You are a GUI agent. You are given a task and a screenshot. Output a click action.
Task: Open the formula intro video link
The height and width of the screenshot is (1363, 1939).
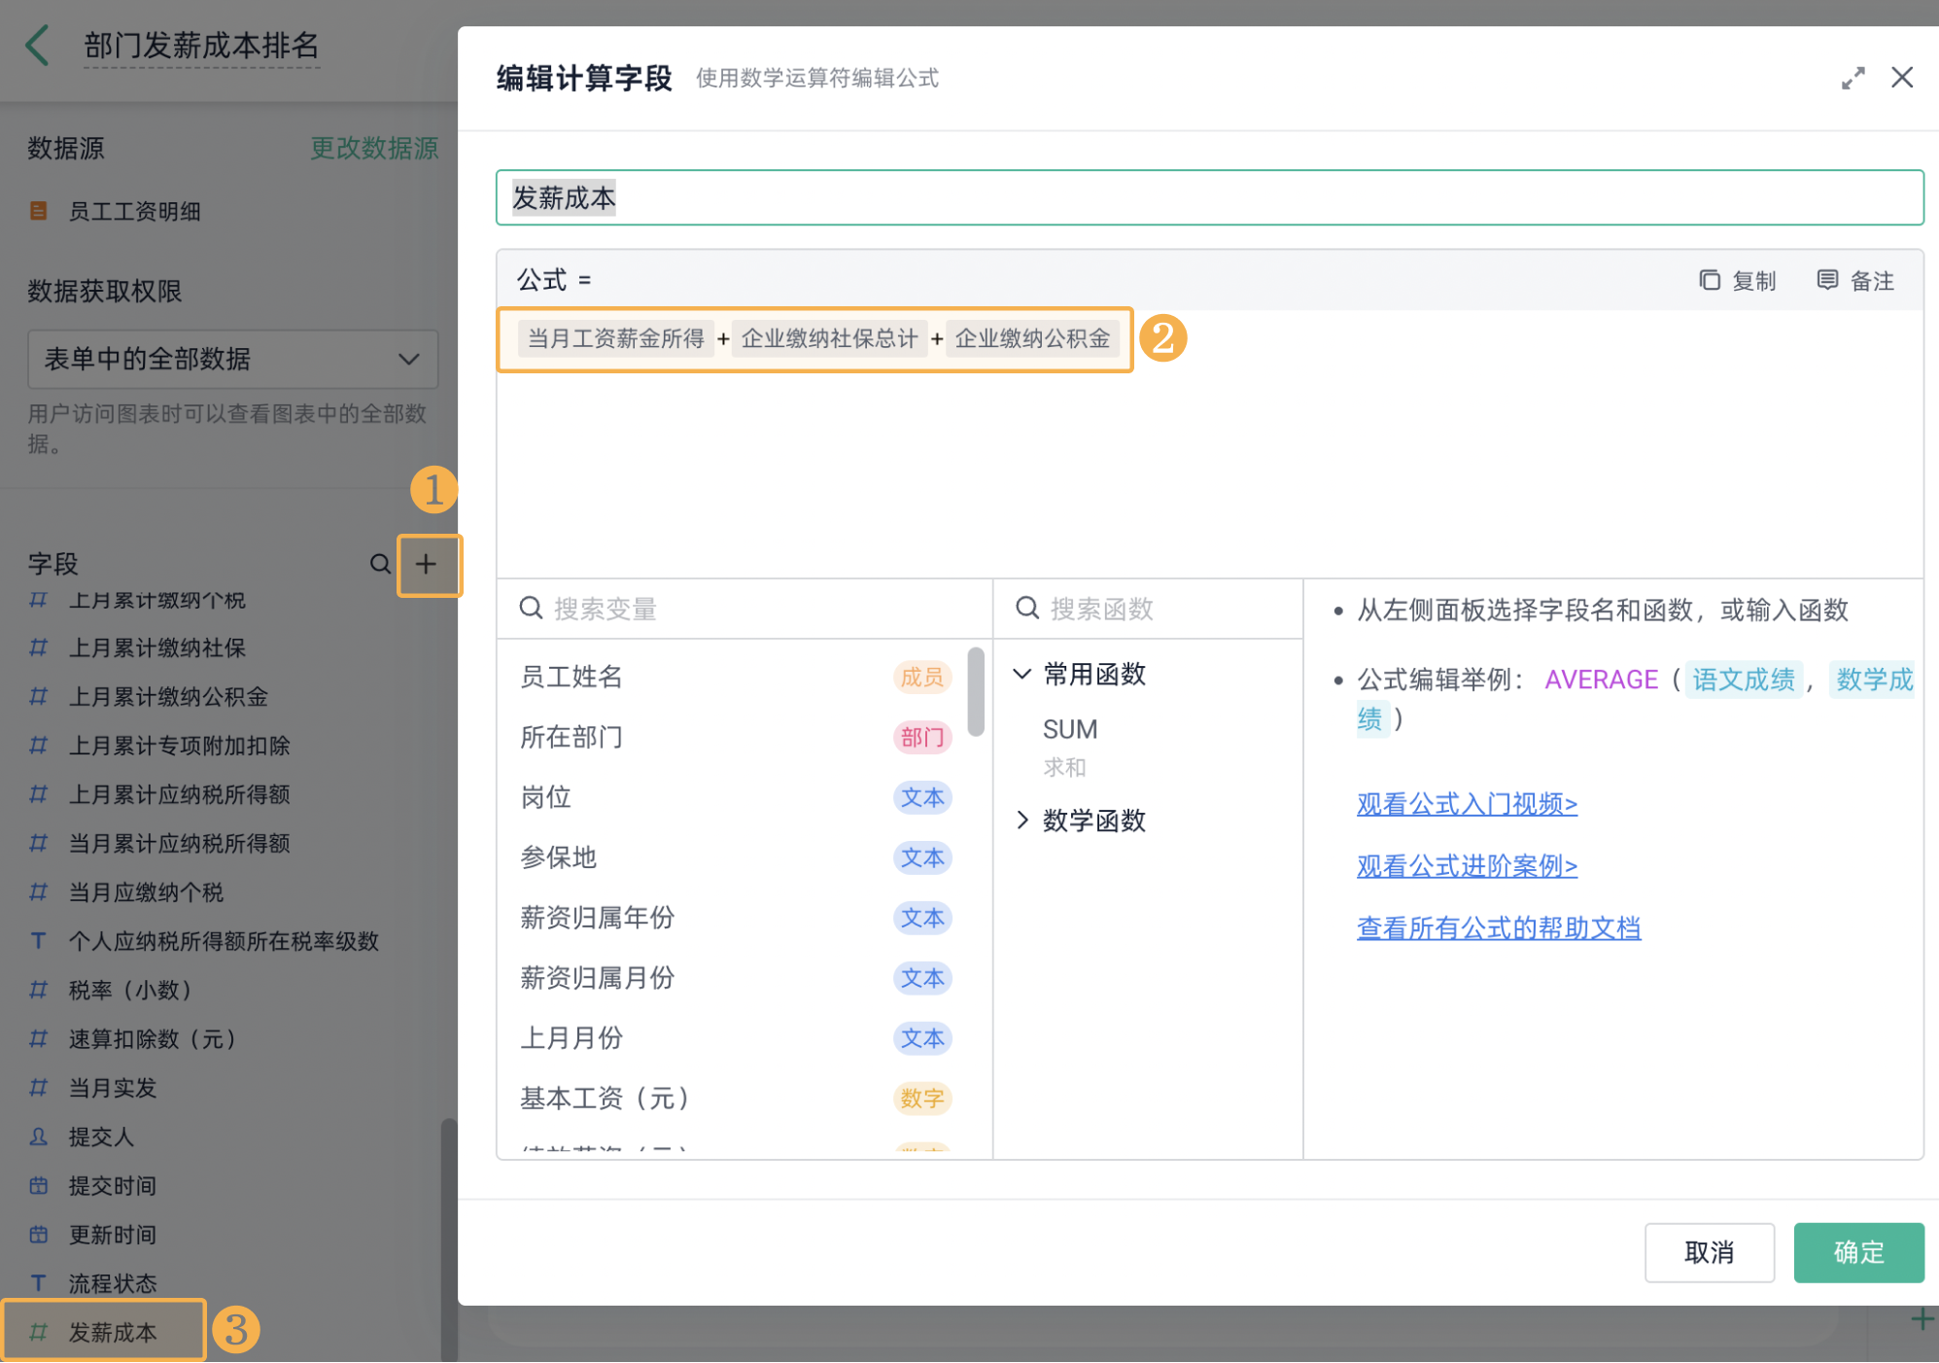(1466, 804)
